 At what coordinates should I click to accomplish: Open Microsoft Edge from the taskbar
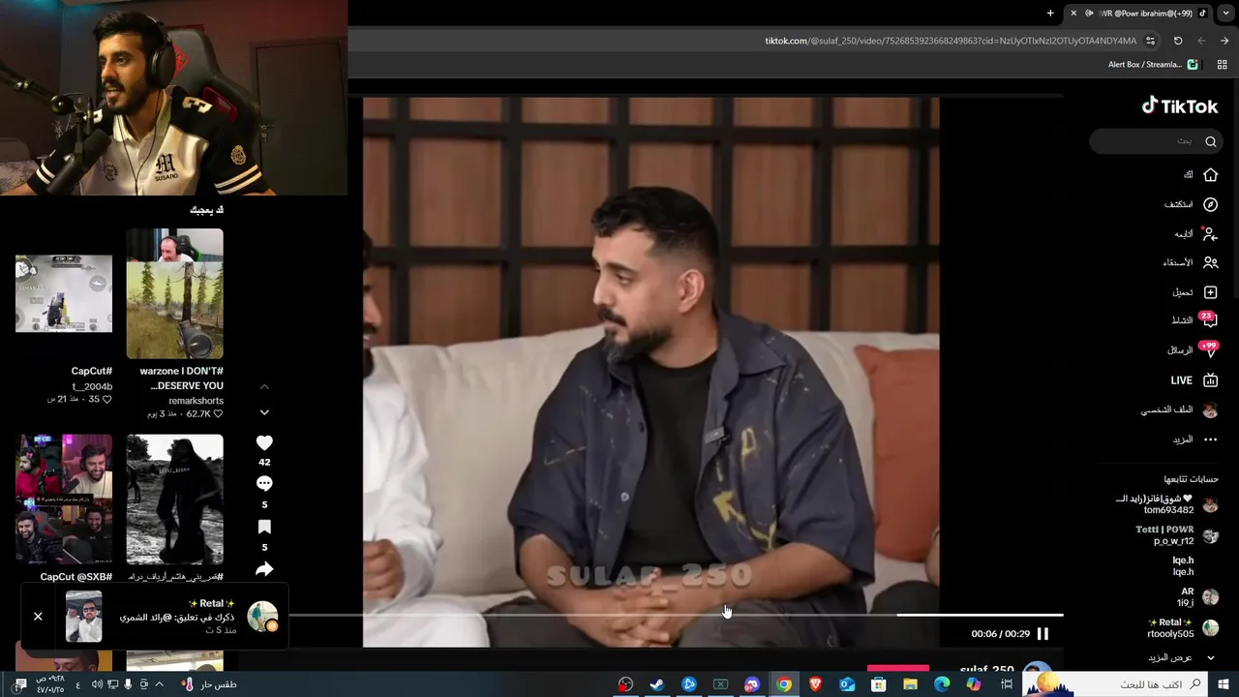[942, 684]
